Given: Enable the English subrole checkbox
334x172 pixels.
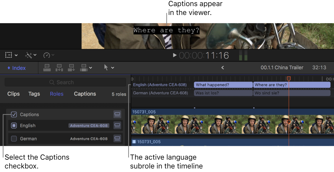Looking at the screenshot, I should click(x=14, y=126).
